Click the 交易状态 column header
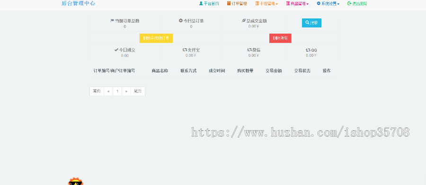The height and width of the screenshot is (185, 426). coord(302,71)
